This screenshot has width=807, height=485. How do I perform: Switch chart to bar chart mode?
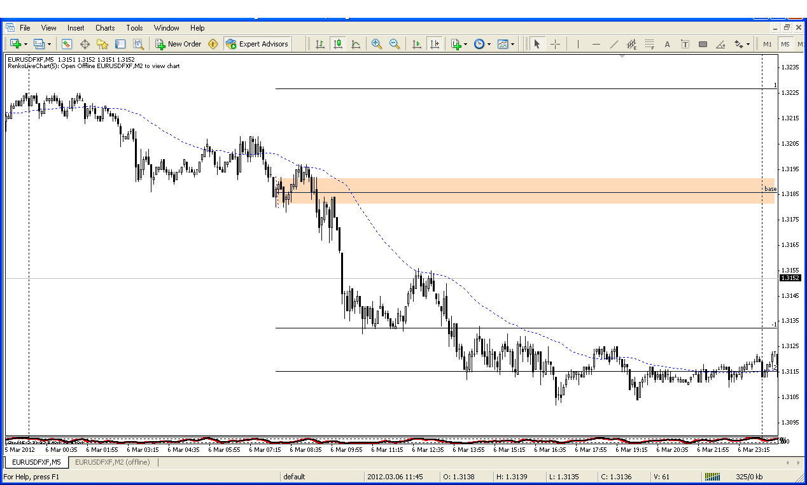(320, 44)
